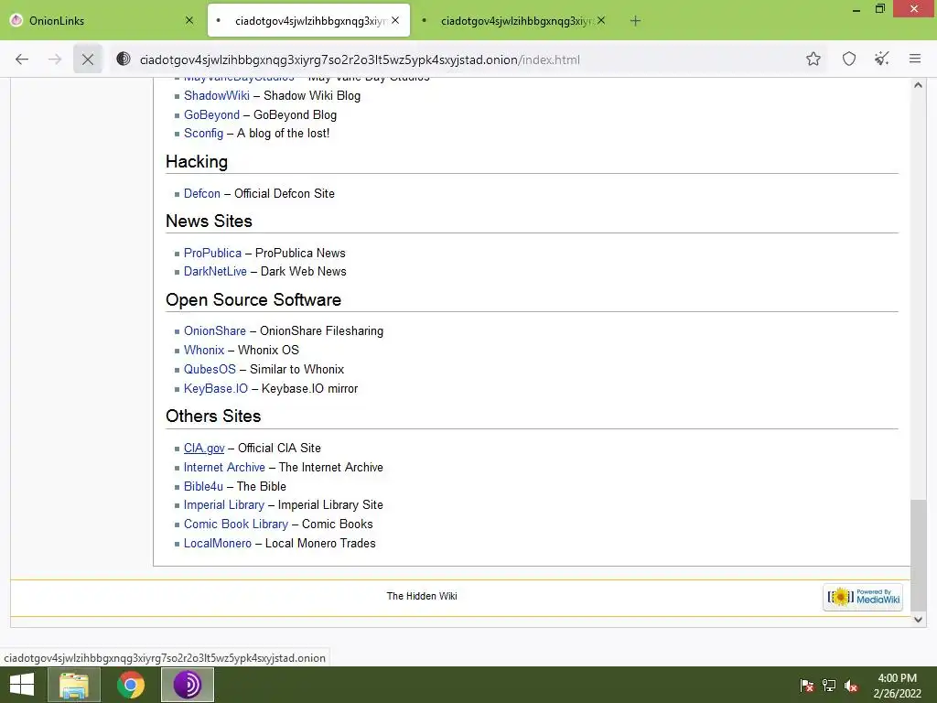Click the Open Source Software heading
Viewport: 937px width, 703px height.
[253, 300]
